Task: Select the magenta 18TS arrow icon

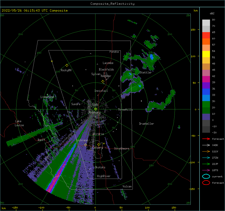Action: (x=206, y=170)
